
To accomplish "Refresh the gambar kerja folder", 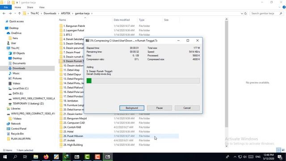I will coord(245,13).
